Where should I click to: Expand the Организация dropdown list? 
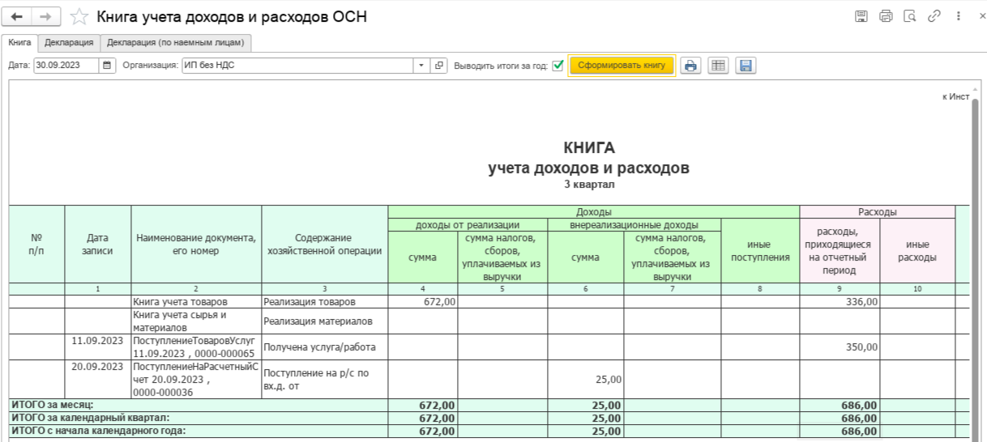coord(421,66)
